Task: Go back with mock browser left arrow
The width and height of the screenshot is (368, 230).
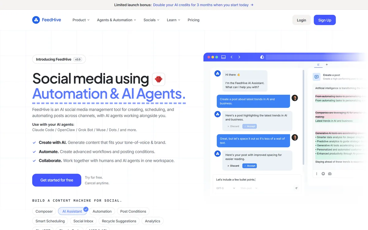Action: point(232,57)
